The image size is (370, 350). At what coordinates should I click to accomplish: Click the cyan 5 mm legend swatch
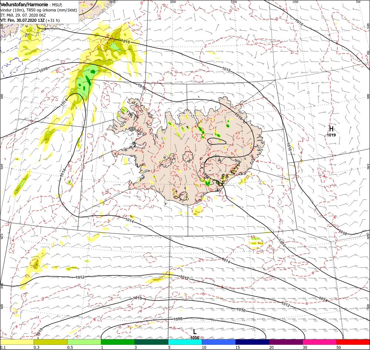pyautogui.click(x=185, y=342)
